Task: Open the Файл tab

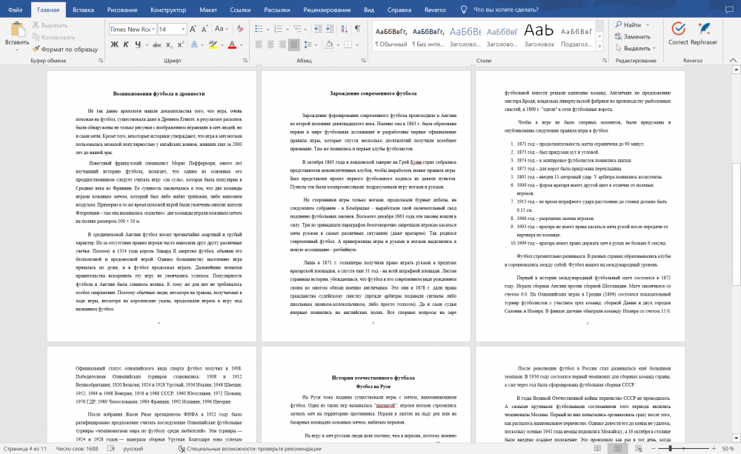Action: pyautogui.click(x=15, y=10)
